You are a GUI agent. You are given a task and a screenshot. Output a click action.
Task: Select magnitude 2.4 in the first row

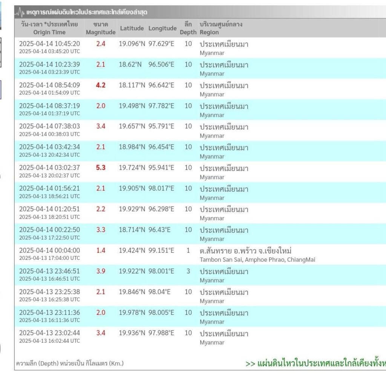tap(101, 44)
